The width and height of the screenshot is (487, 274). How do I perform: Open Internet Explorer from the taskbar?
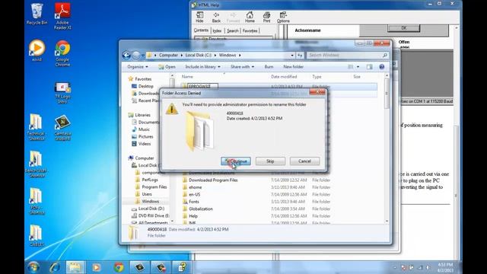[55, 267]
